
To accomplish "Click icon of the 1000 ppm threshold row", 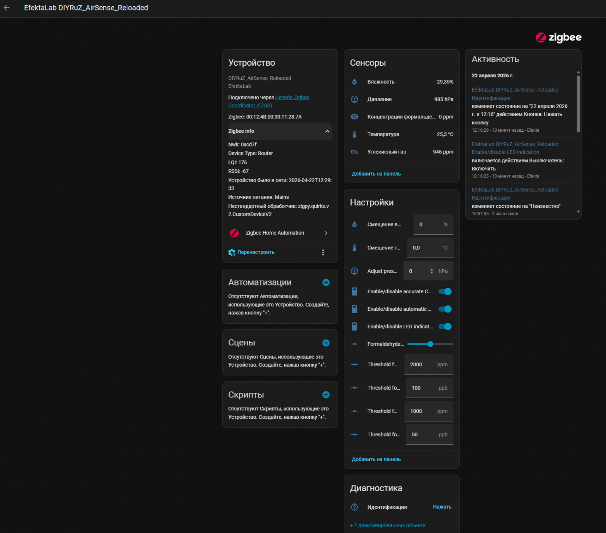I will pos(354,411).
